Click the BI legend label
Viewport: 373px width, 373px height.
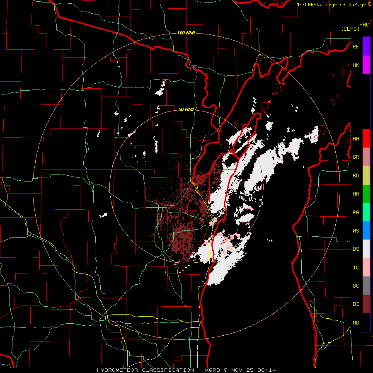click(356, 304)
